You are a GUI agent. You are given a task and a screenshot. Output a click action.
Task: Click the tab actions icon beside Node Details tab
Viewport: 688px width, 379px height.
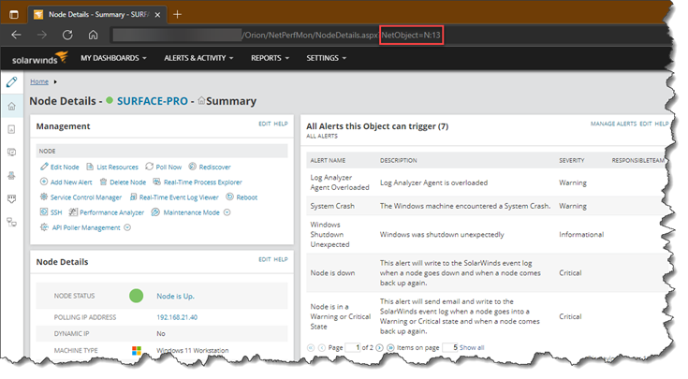tap(14, 14)
